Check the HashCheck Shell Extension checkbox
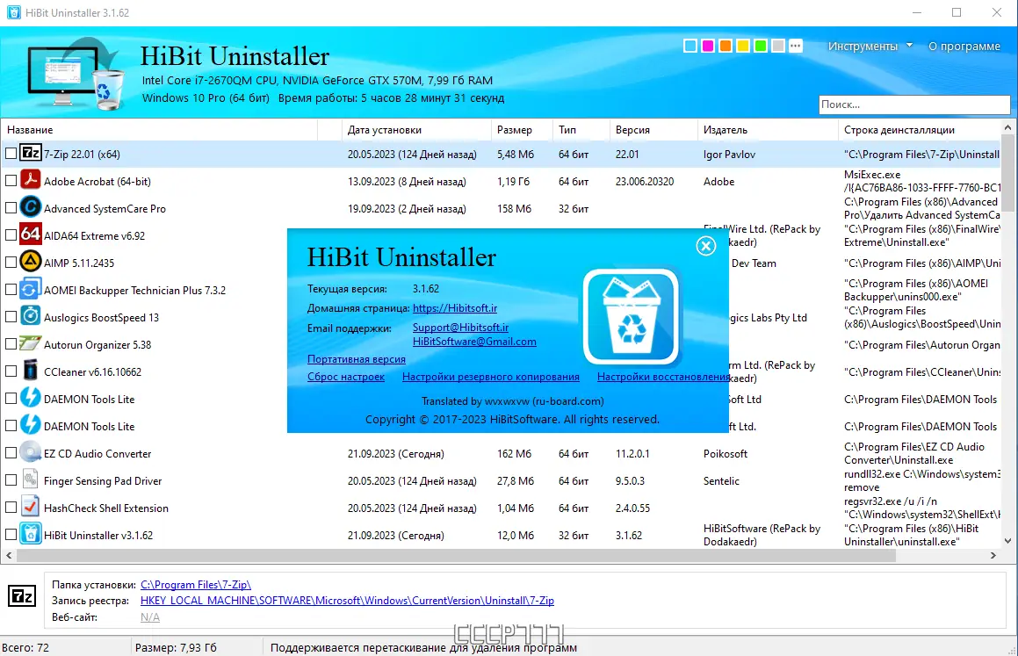1018x656 pixels. point(11,508)
